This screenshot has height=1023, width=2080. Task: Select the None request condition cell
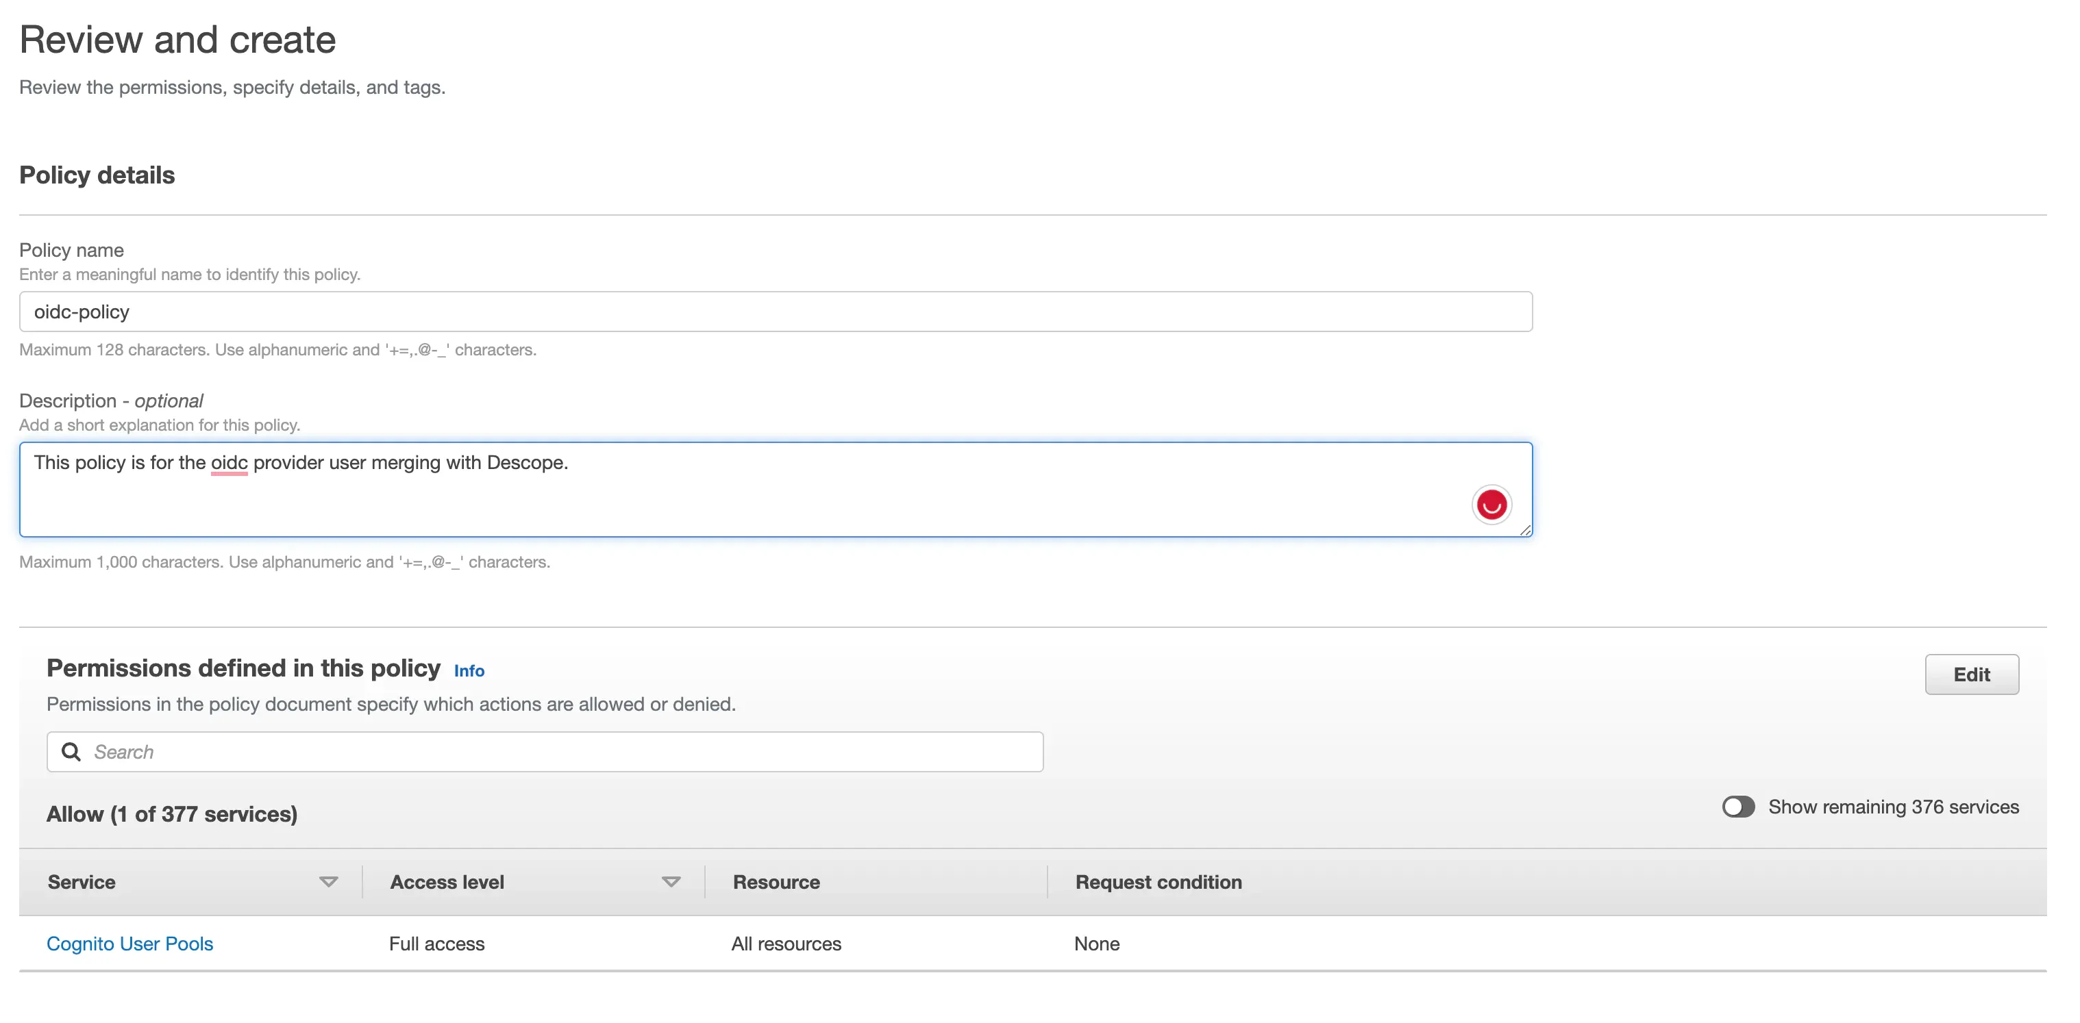click(x=1096, y=943)
